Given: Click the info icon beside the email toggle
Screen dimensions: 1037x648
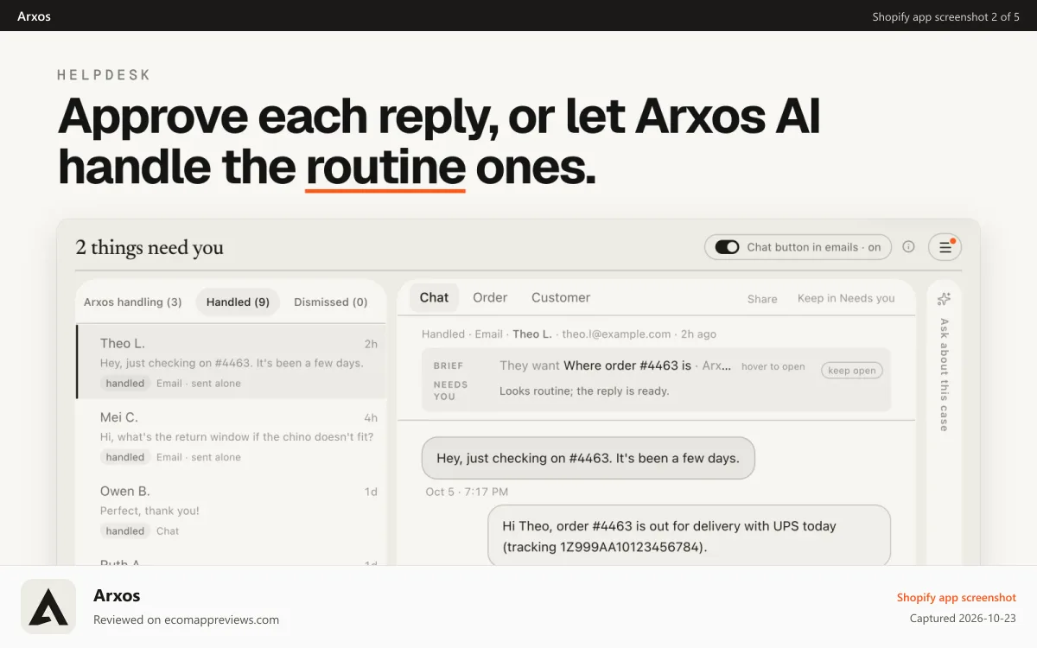Looking at the screenshot, I should [x=908, y=247].
